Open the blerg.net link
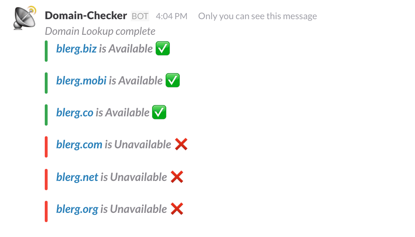The image size is (415, 237). click(77, 177)
